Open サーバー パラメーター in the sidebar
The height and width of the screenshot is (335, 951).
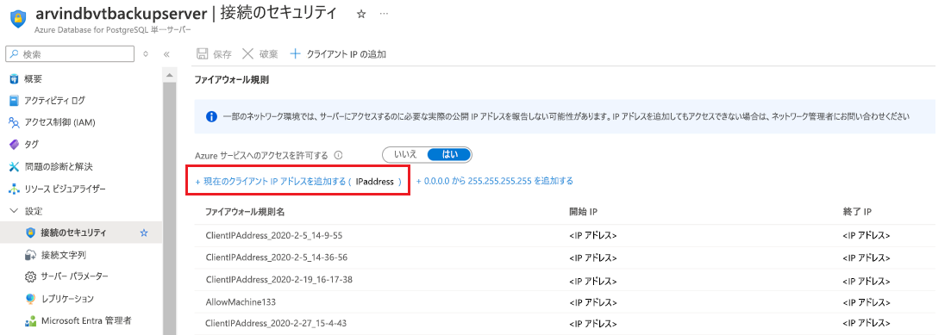74,276
